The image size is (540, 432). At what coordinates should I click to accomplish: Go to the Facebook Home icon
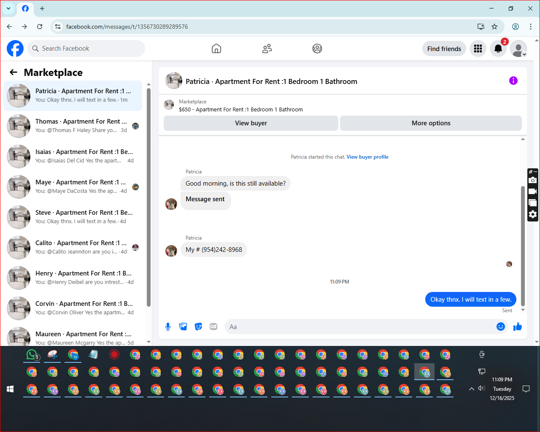(x=216, y=49)
